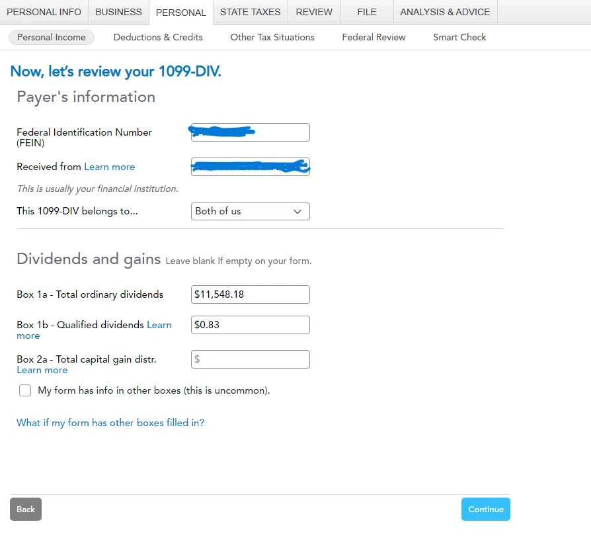The width and height of the screenshot is (591, 536).
Task: Open the Federal Review section
Action: [x=374, y=37]
